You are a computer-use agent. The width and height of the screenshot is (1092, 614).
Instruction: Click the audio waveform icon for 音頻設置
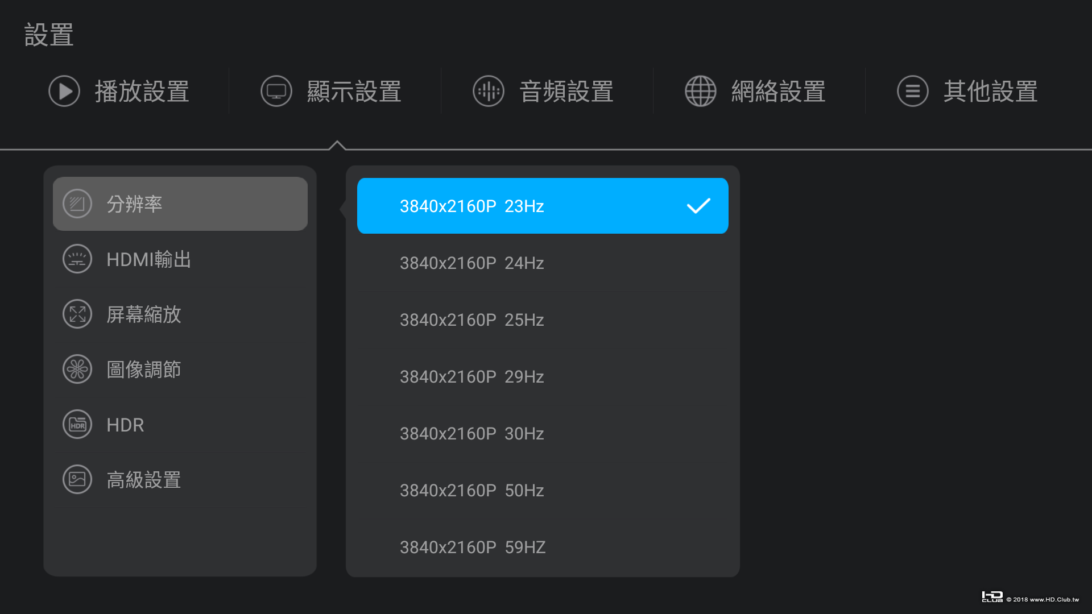click(489, 91)
